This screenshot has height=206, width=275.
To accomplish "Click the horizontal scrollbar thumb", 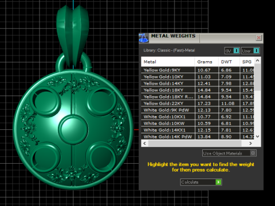I will pyautogui.click(x=195, y=143).
